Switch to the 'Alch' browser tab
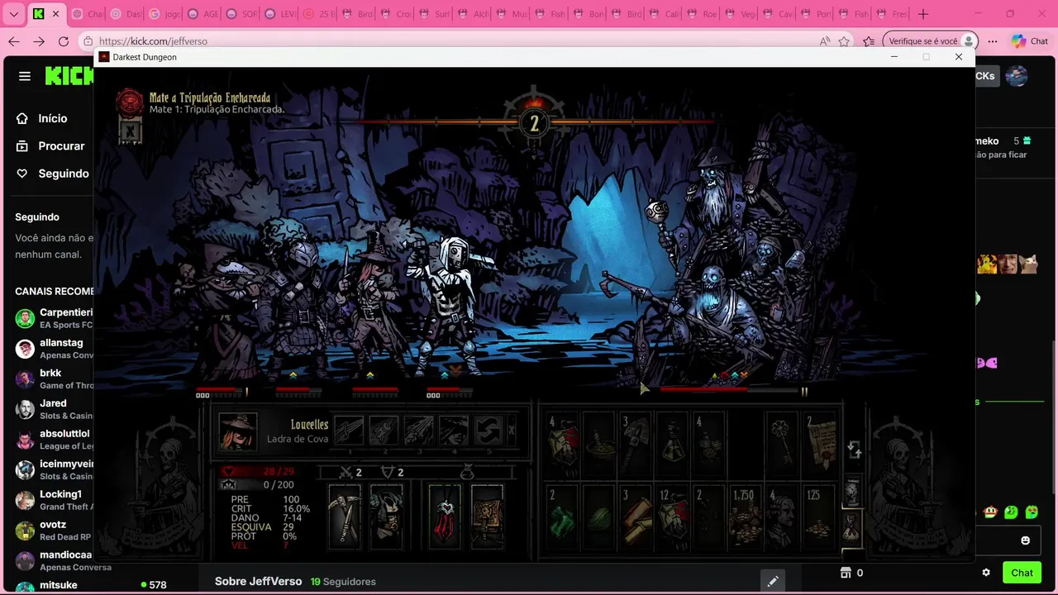Image resolution: width=1058 pixels, height=595 pixels. [472, 14]
